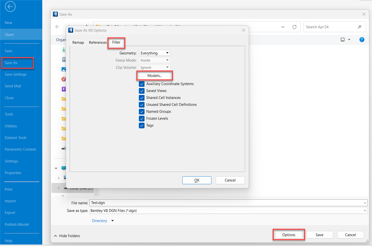This screenshot has height=246, width=372.
Task: Refresh the Save As folder listing
Action: coord(294,27)
